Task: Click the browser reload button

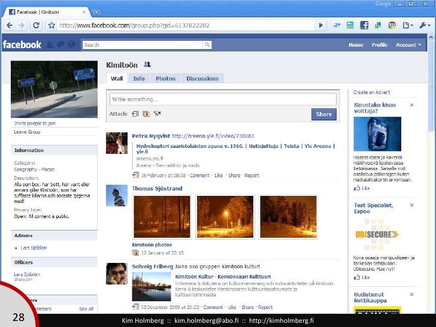Action: tap(36, 25)
